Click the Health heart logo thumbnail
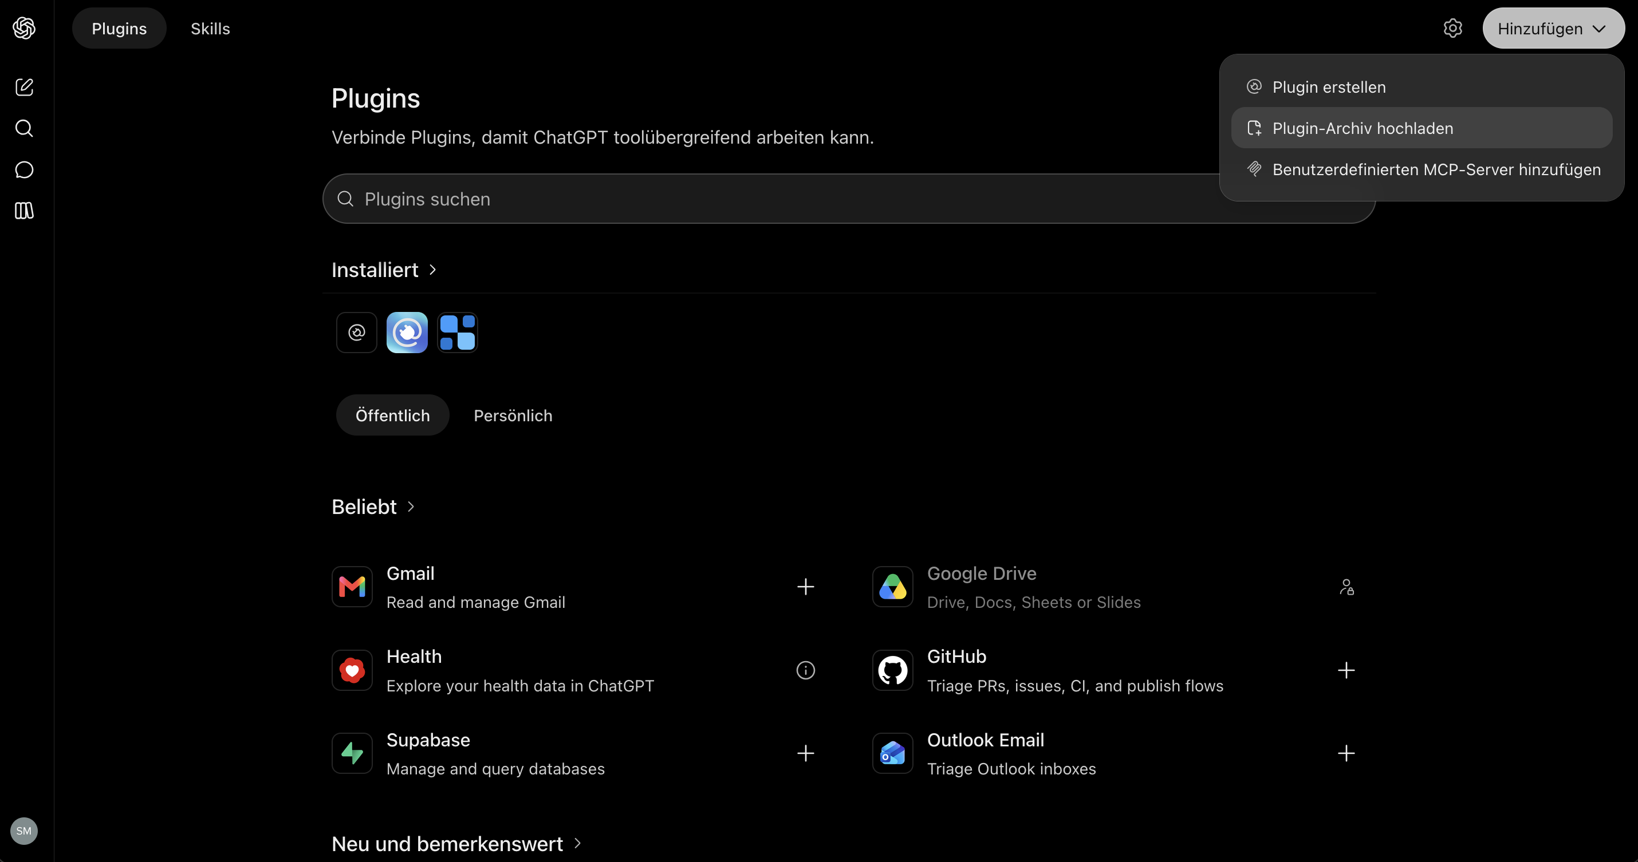 (352, 670)
